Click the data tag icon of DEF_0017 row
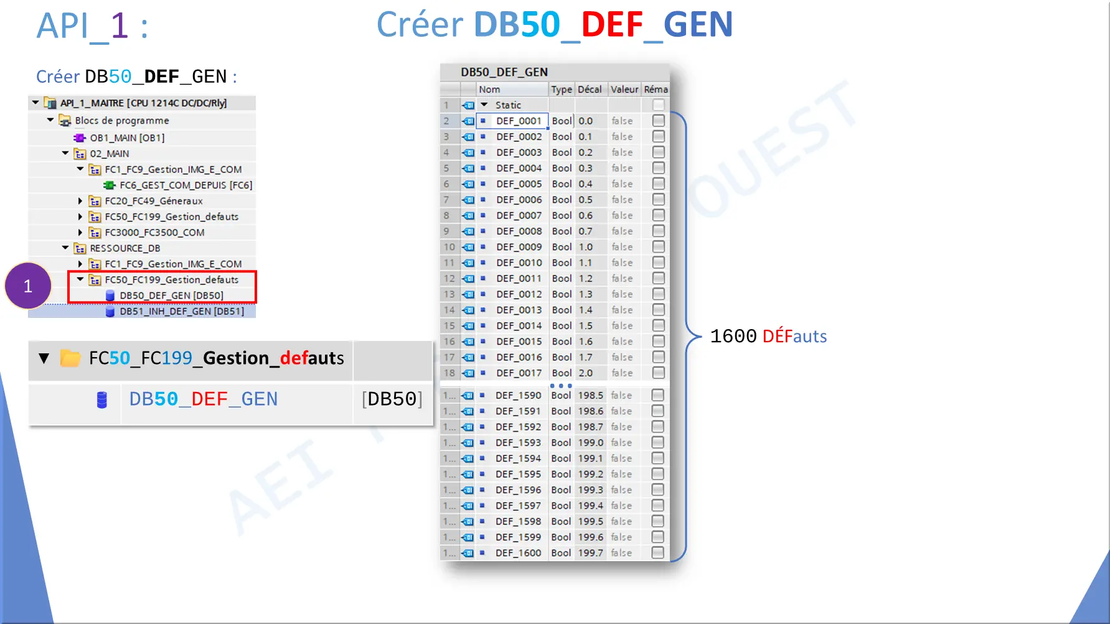The image size is (1110, 624). pos(468,373)
